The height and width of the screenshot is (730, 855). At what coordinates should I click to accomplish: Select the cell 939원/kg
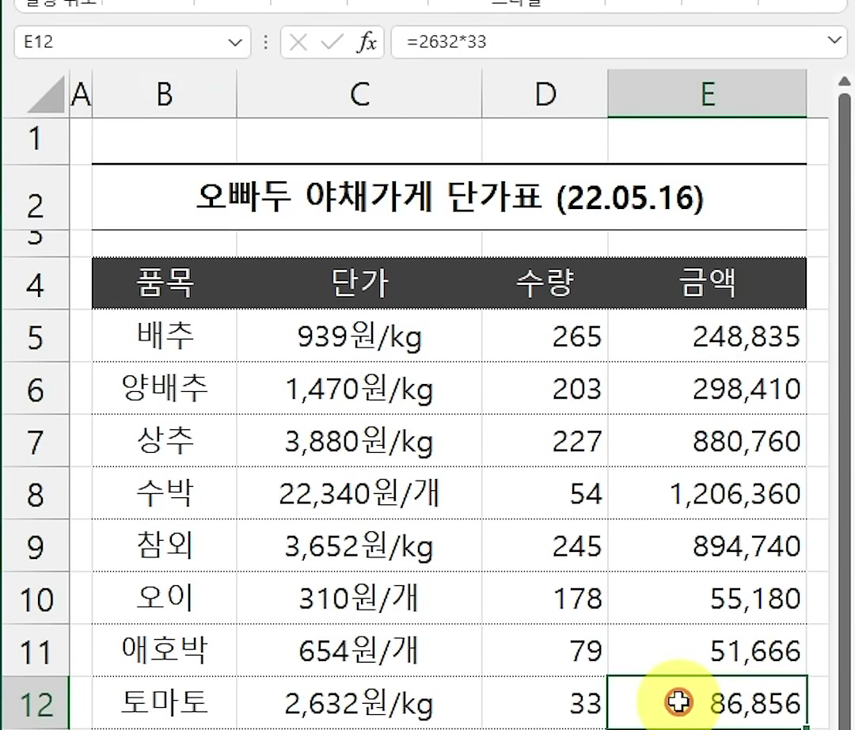(x=359, y=335)
